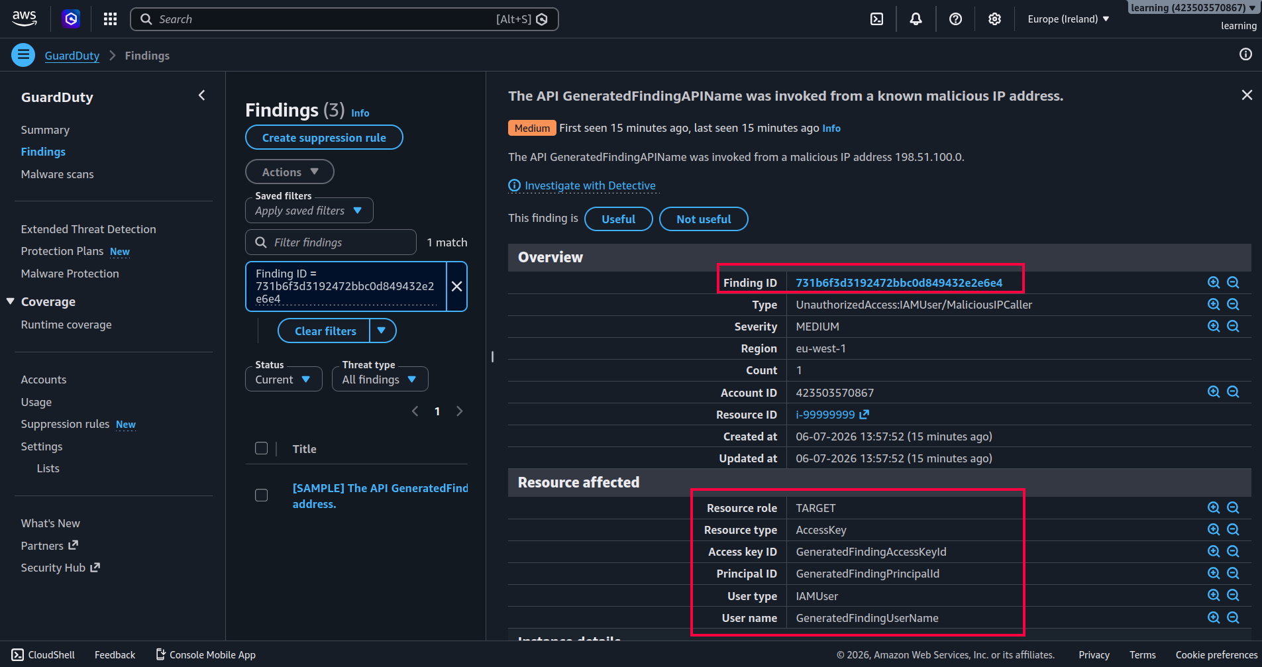Image resolution: width=1262 pixels, height=667 pixels.
Task: Close the finding details panel
Action: click(1247, 95)
